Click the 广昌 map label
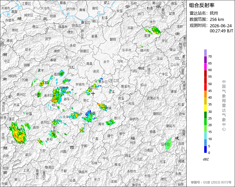Screen dimensions: 235x187 tap(95, 139)
